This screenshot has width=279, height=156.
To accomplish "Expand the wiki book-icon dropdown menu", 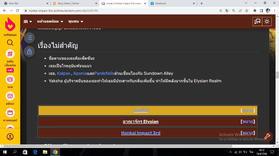I will (x=28, y=21).
